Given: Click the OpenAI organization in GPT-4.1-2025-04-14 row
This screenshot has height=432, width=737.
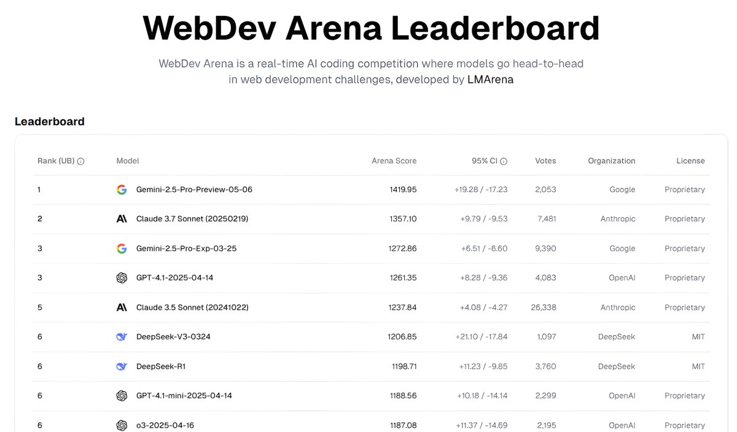Looking at the screenshot, I should click(x=622, y=278).
